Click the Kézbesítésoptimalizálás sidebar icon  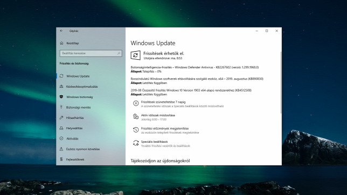(x=61, y=87)
